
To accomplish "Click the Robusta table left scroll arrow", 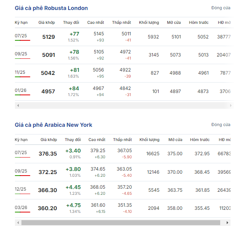I will (x=18, y=105).
